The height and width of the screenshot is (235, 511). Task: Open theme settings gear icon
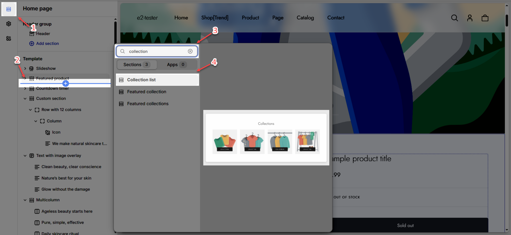(9, 24)
